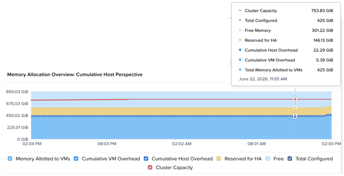Click the 675.03 GiB y-axis label

pyautogui.click(x=17, y=104)
